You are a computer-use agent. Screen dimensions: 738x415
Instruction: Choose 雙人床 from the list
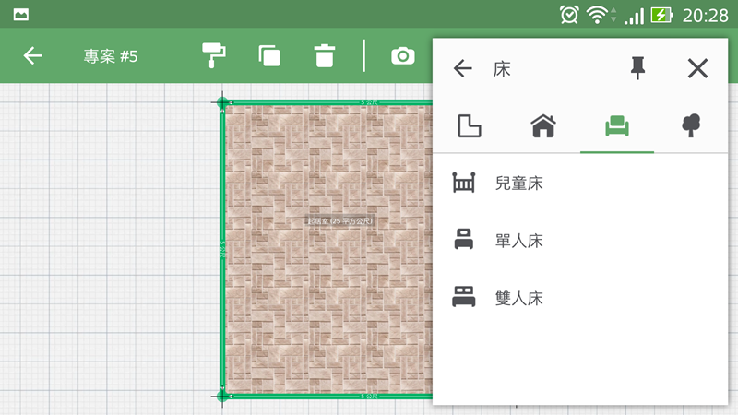(x=518, y=298)
